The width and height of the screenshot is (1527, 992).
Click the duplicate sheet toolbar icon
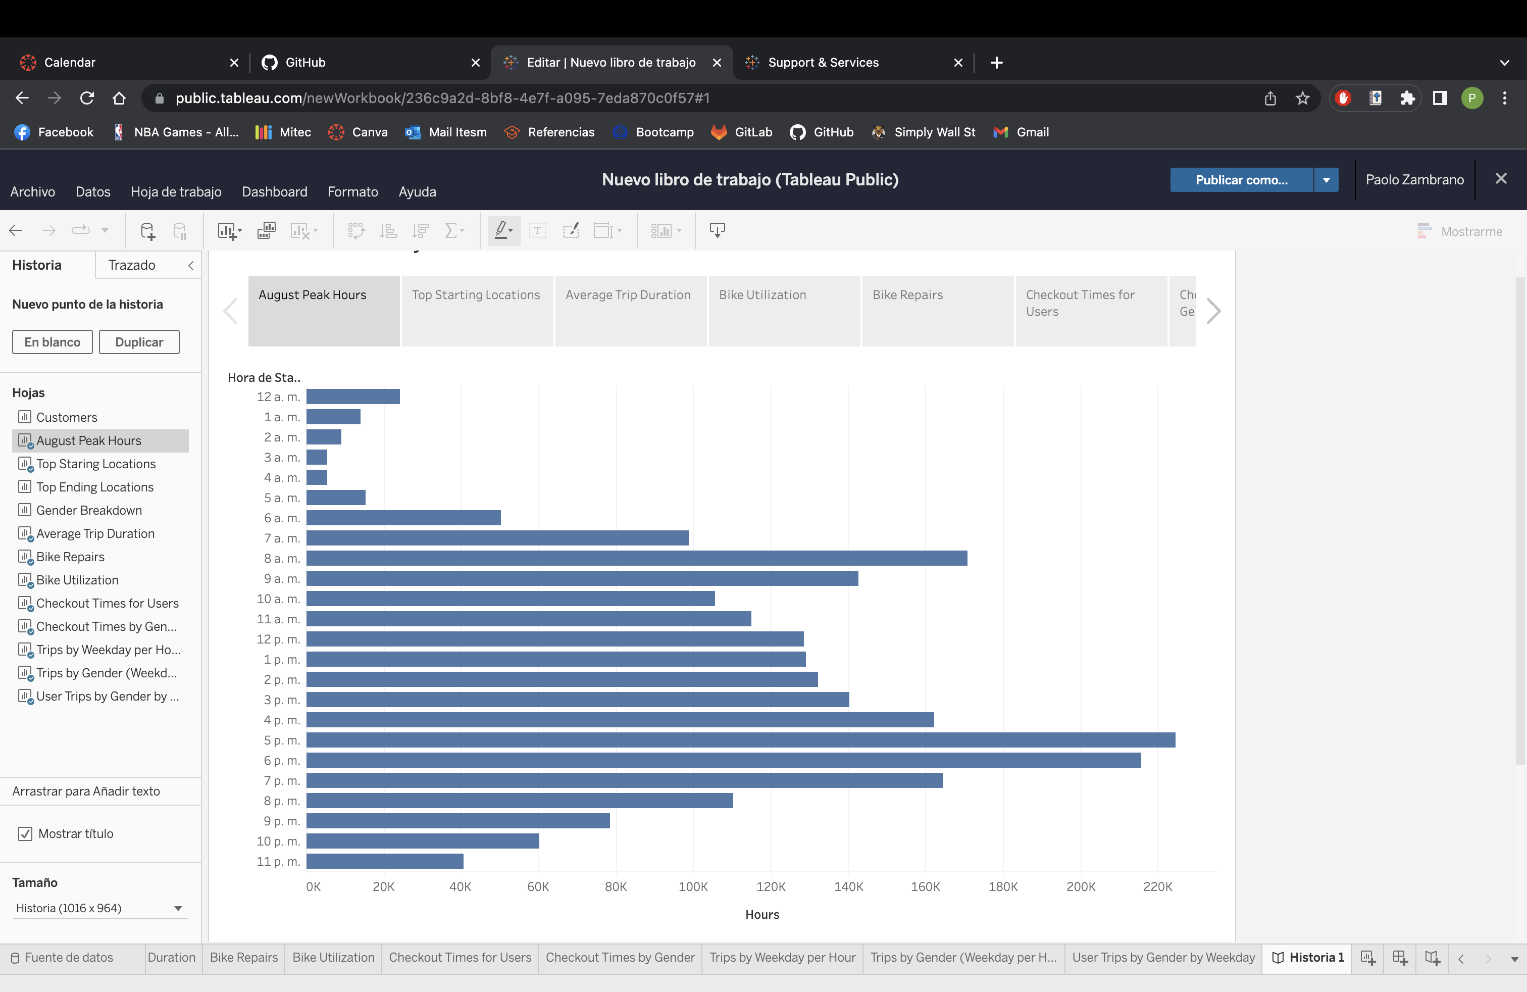[x=266, y=231]
